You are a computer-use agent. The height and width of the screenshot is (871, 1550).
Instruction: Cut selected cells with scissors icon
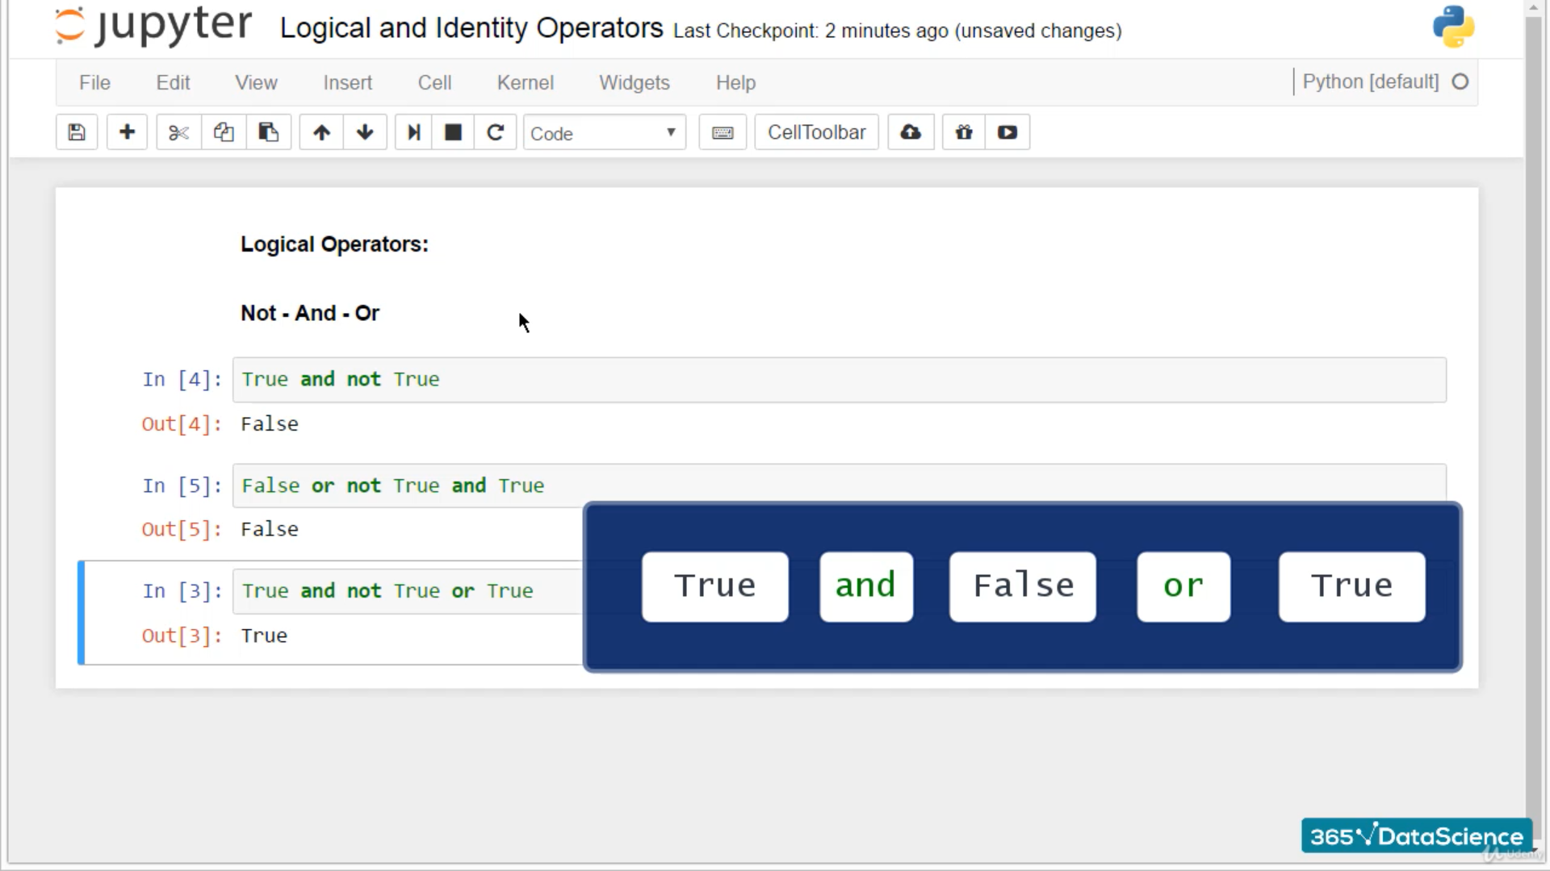coord(178,132)
